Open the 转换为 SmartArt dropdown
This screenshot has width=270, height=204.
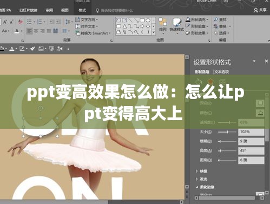pos(93,33)
